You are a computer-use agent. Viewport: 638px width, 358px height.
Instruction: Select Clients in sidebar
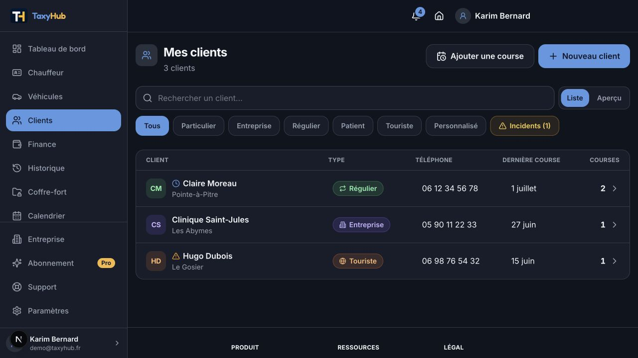[x=63, y=120]
